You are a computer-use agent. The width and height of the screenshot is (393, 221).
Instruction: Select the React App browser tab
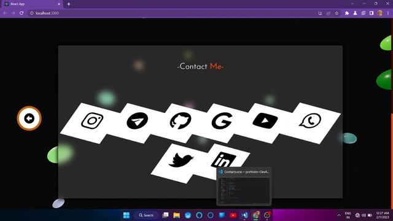pyautogui.click(x=32, y=4)
